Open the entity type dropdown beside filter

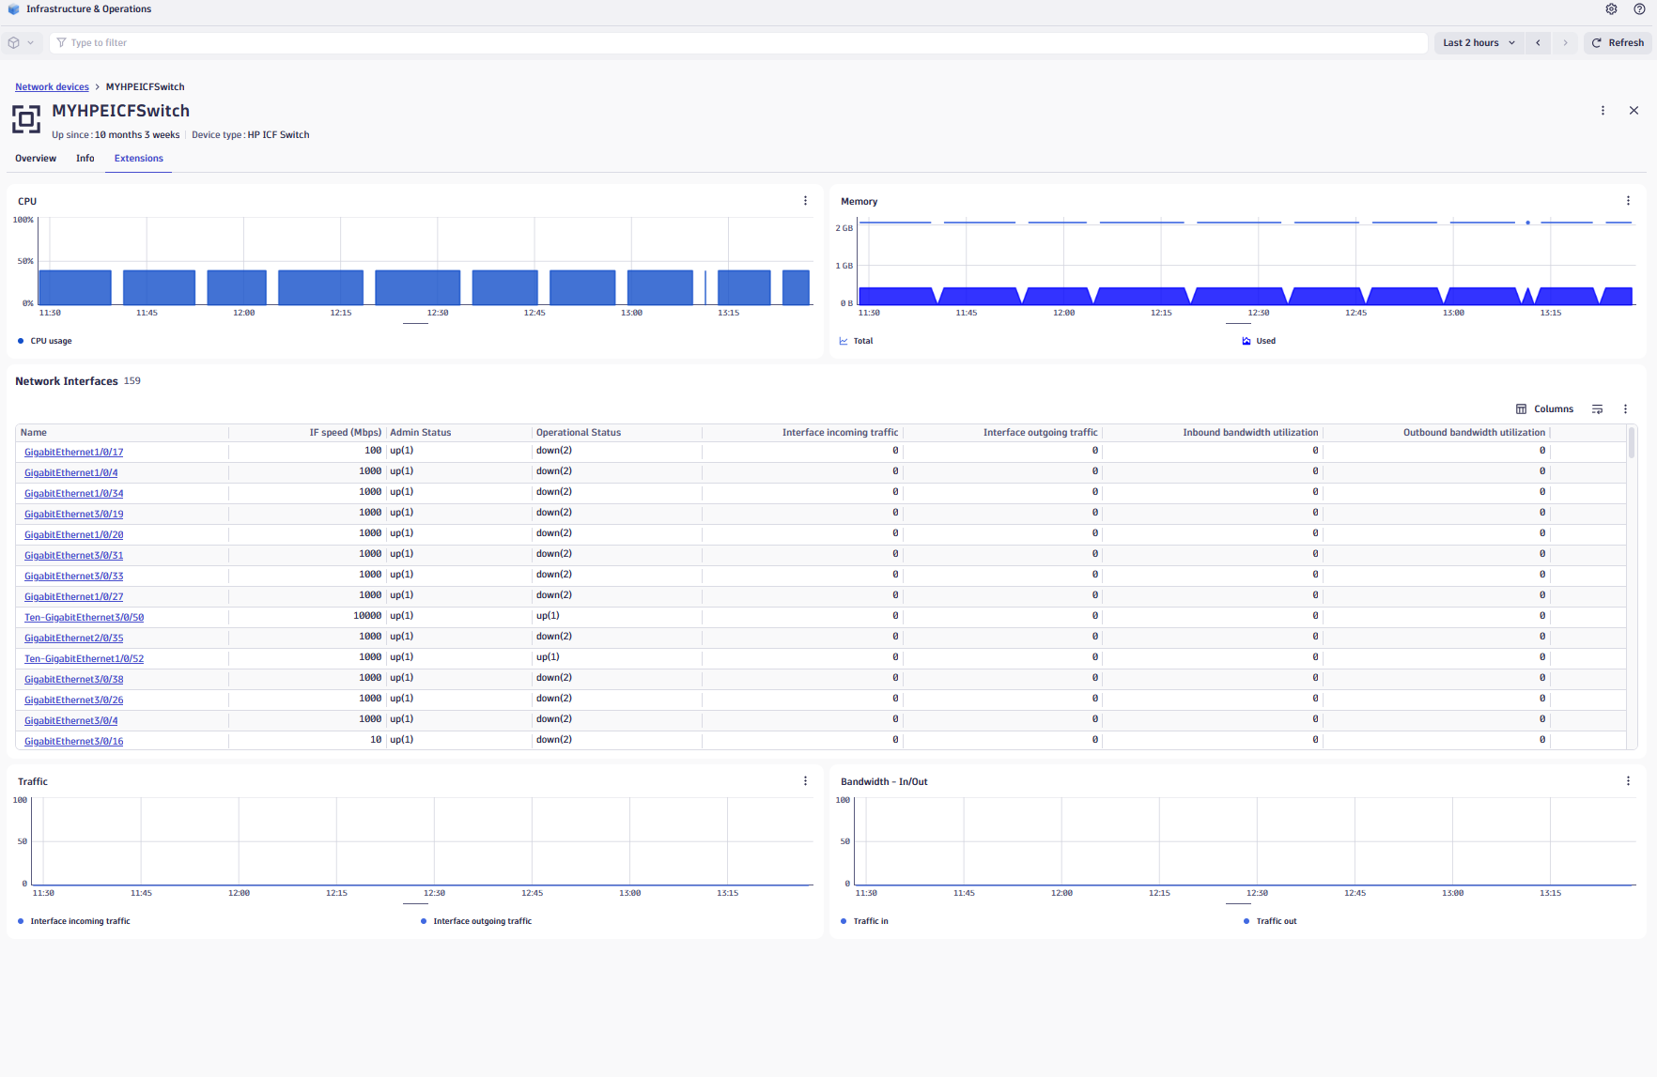pos(21,43)
